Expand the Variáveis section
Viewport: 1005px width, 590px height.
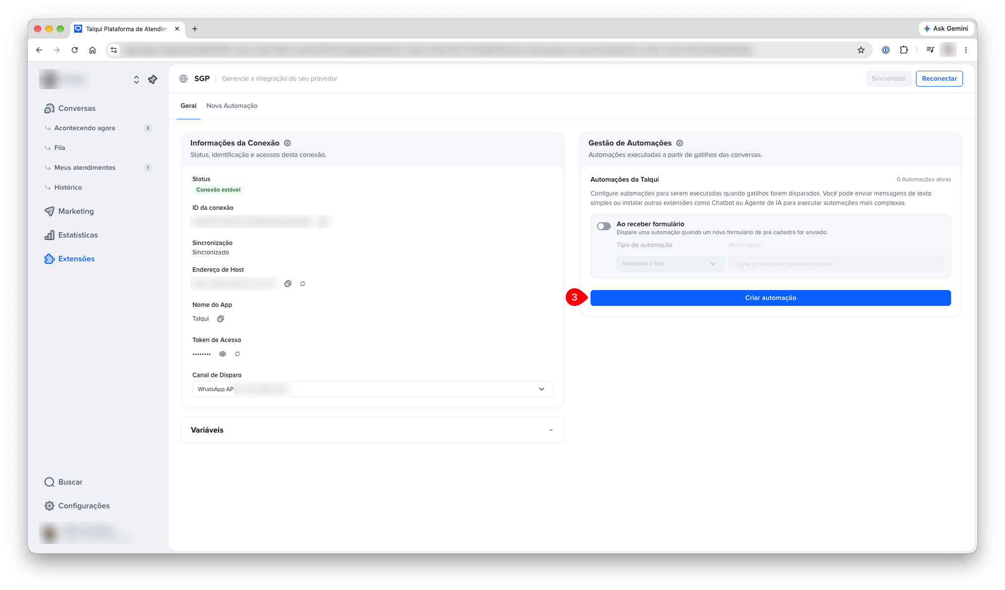coord(372,430)
